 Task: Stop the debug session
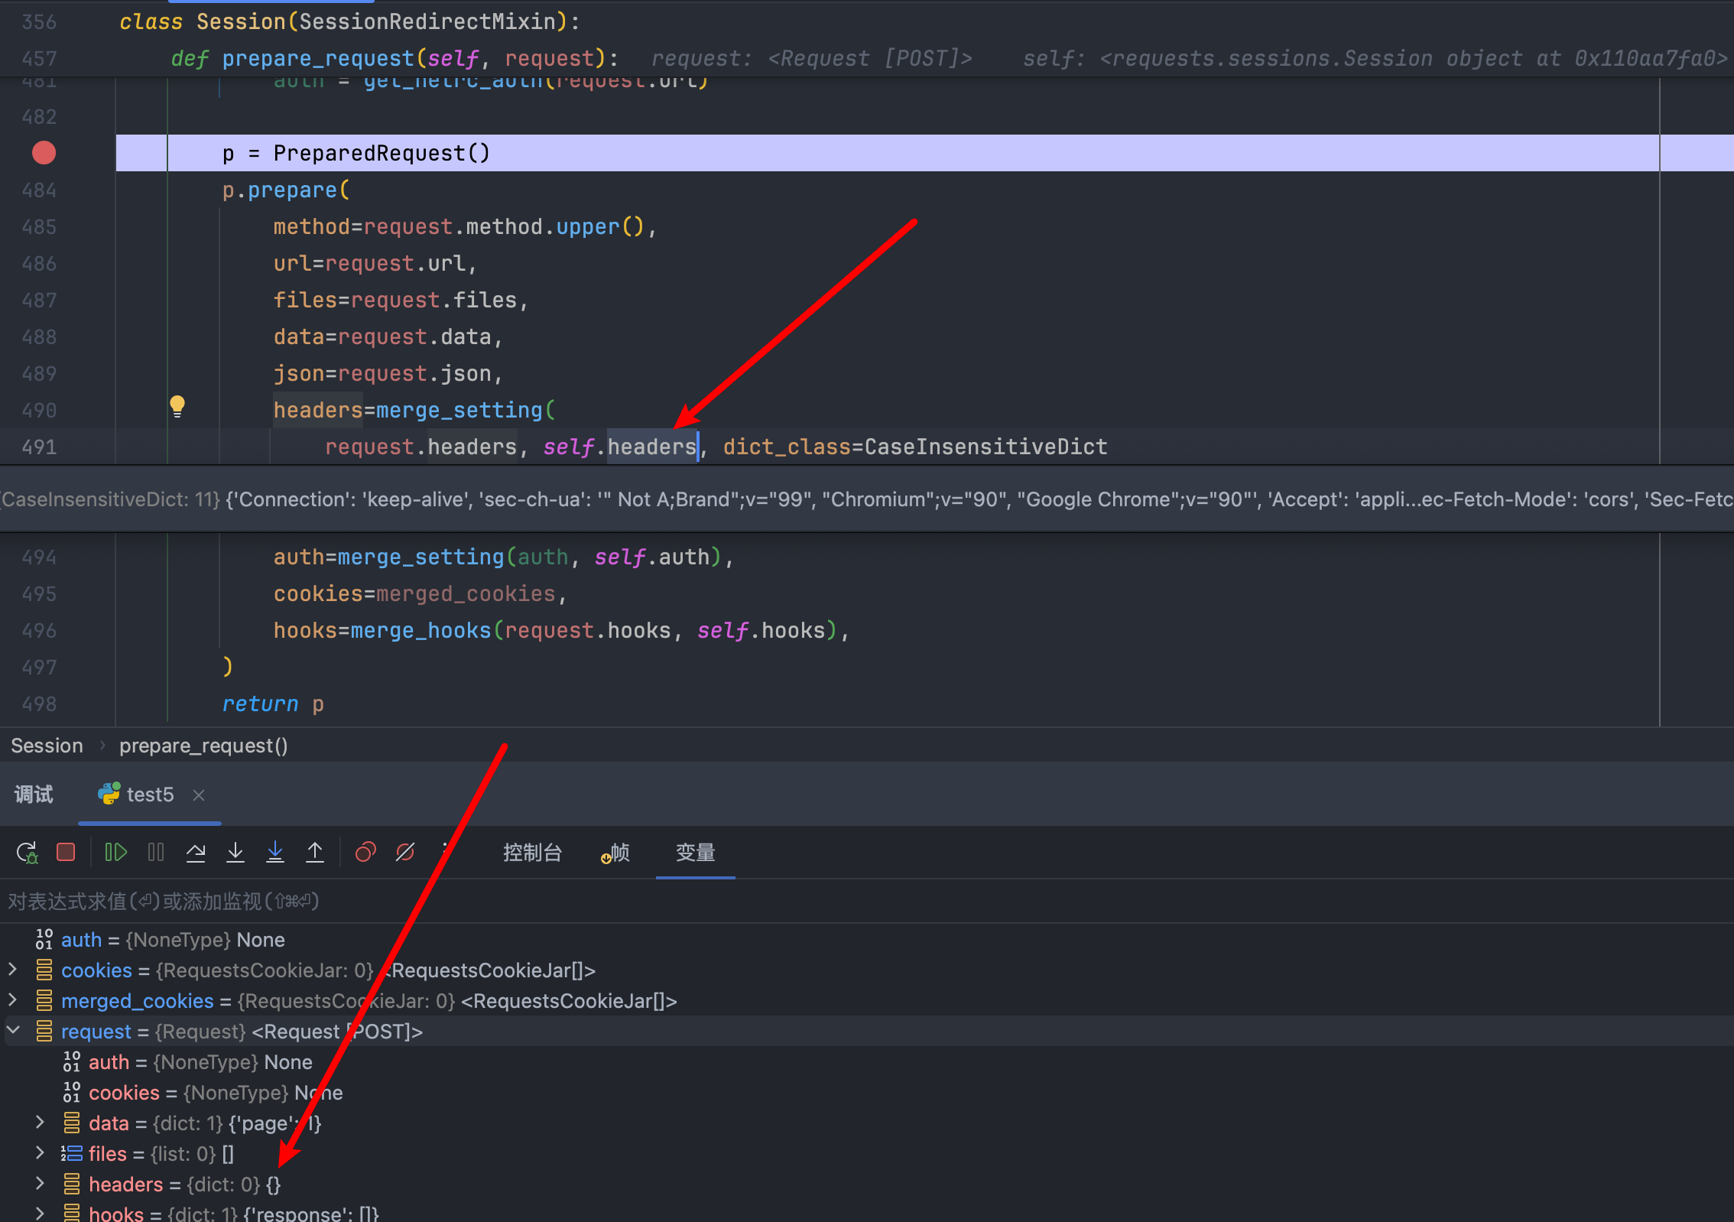click(66, 852)
